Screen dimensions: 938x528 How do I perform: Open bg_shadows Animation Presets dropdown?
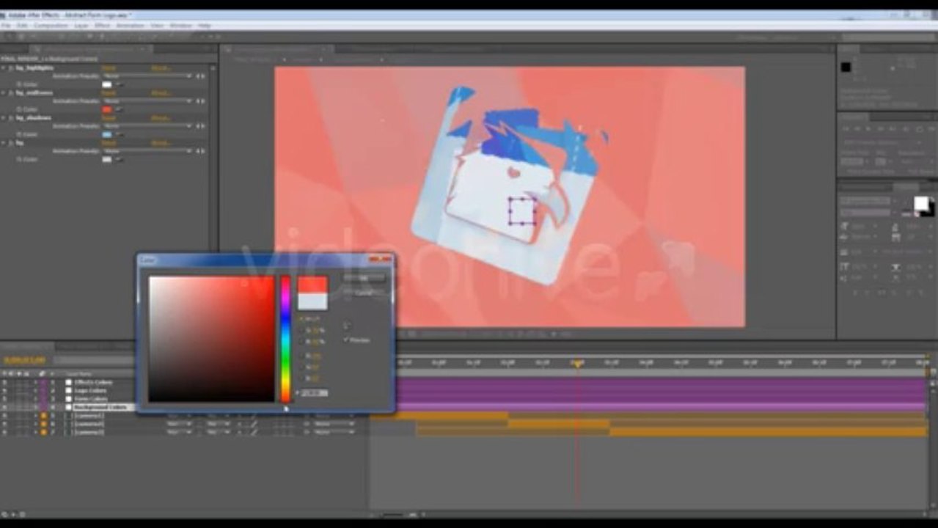click(x=147, y=126)
